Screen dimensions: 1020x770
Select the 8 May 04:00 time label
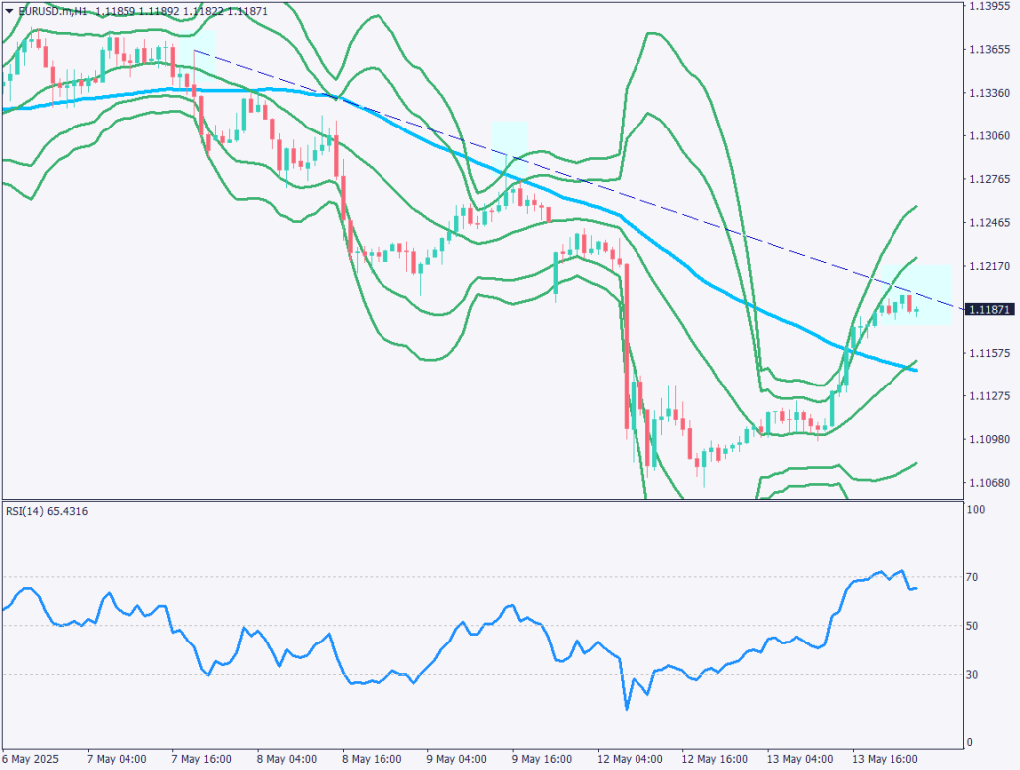287,760
